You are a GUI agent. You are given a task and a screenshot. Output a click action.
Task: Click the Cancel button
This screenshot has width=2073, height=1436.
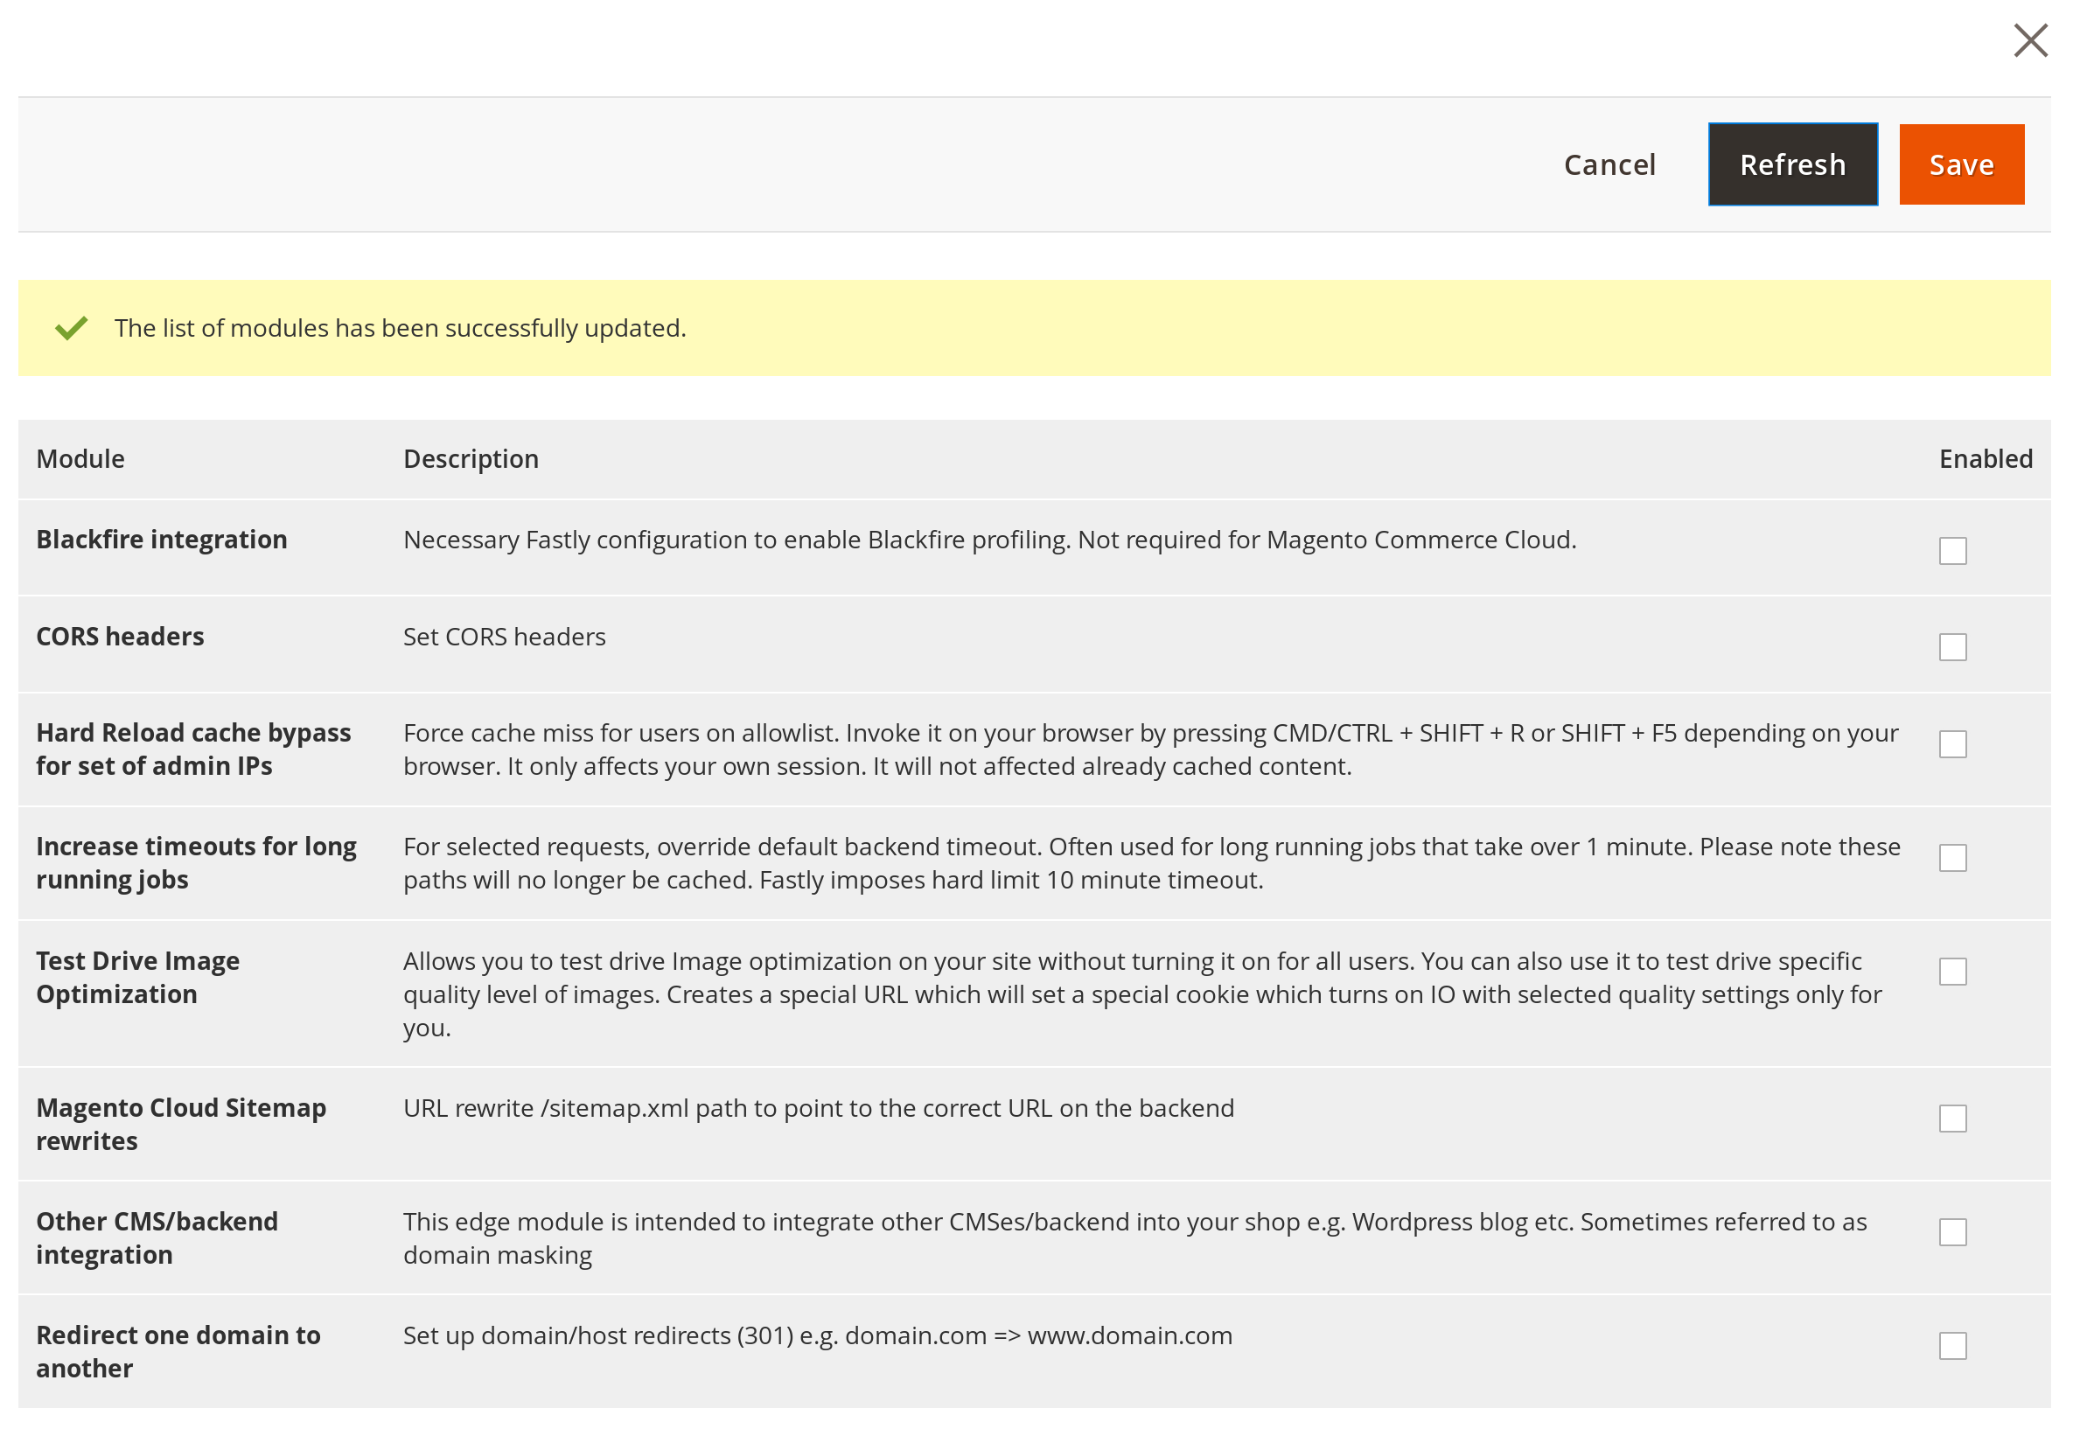[x=1609, y=164]
